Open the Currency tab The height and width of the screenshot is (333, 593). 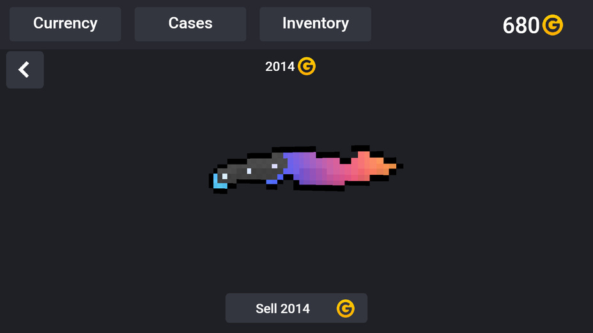[x=65, y=24]
